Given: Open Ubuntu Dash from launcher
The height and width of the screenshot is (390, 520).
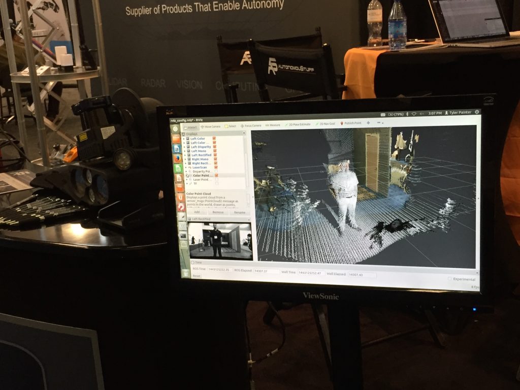Looking at the screenshot, I should click(x=175, y=129).
